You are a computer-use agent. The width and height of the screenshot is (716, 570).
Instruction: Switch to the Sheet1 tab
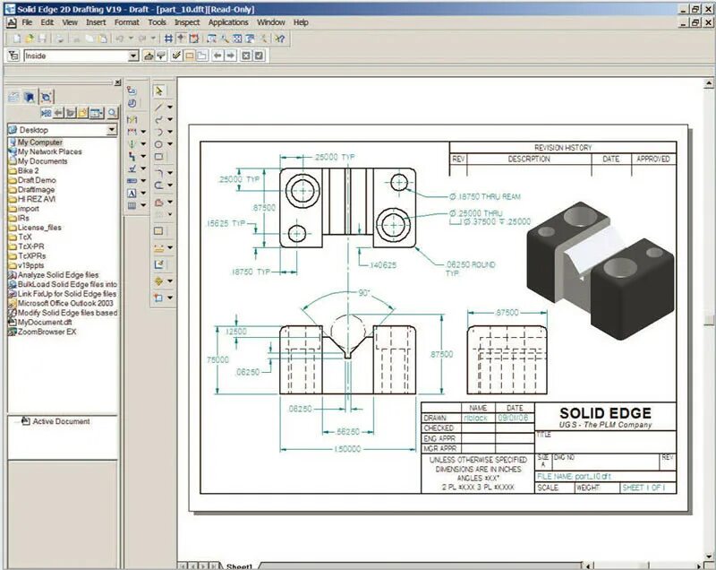point(239,566)
